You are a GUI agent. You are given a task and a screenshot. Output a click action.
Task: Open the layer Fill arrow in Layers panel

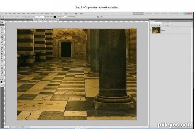pyautogui.click(x=171, y=25)
